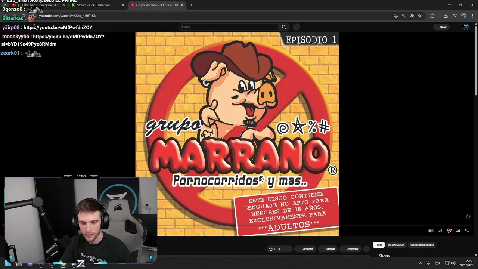The image size is (478, 269).
Task: Open the media control playlist icon
Action: point(454,16)
